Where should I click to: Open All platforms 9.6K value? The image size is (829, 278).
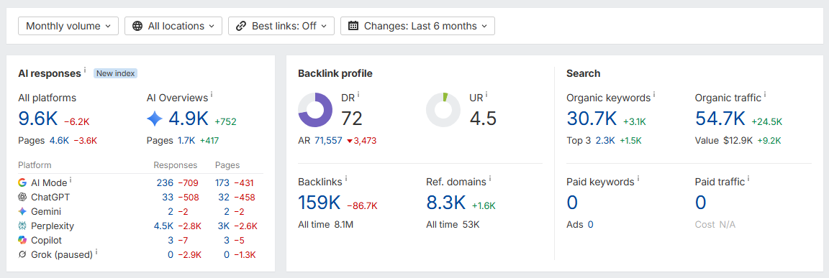click(x=37, y=119)
